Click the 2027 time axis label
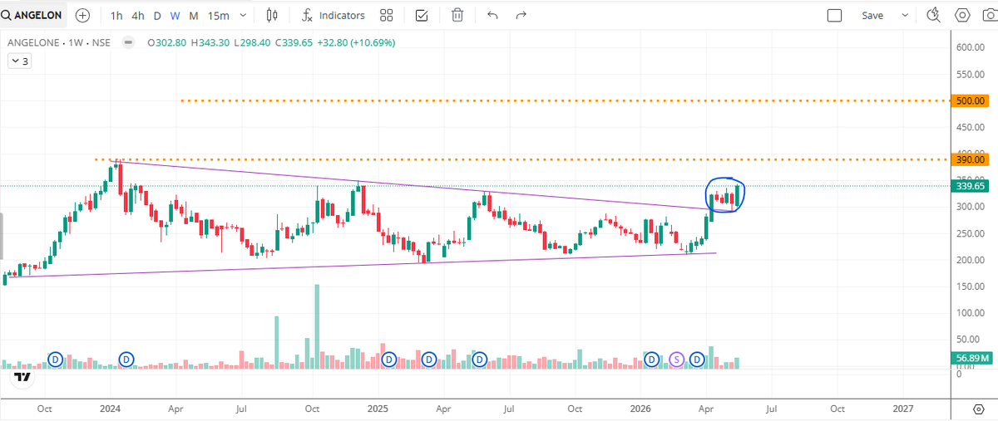This screenshot has height=421, width=998. (x=902, y=409)
